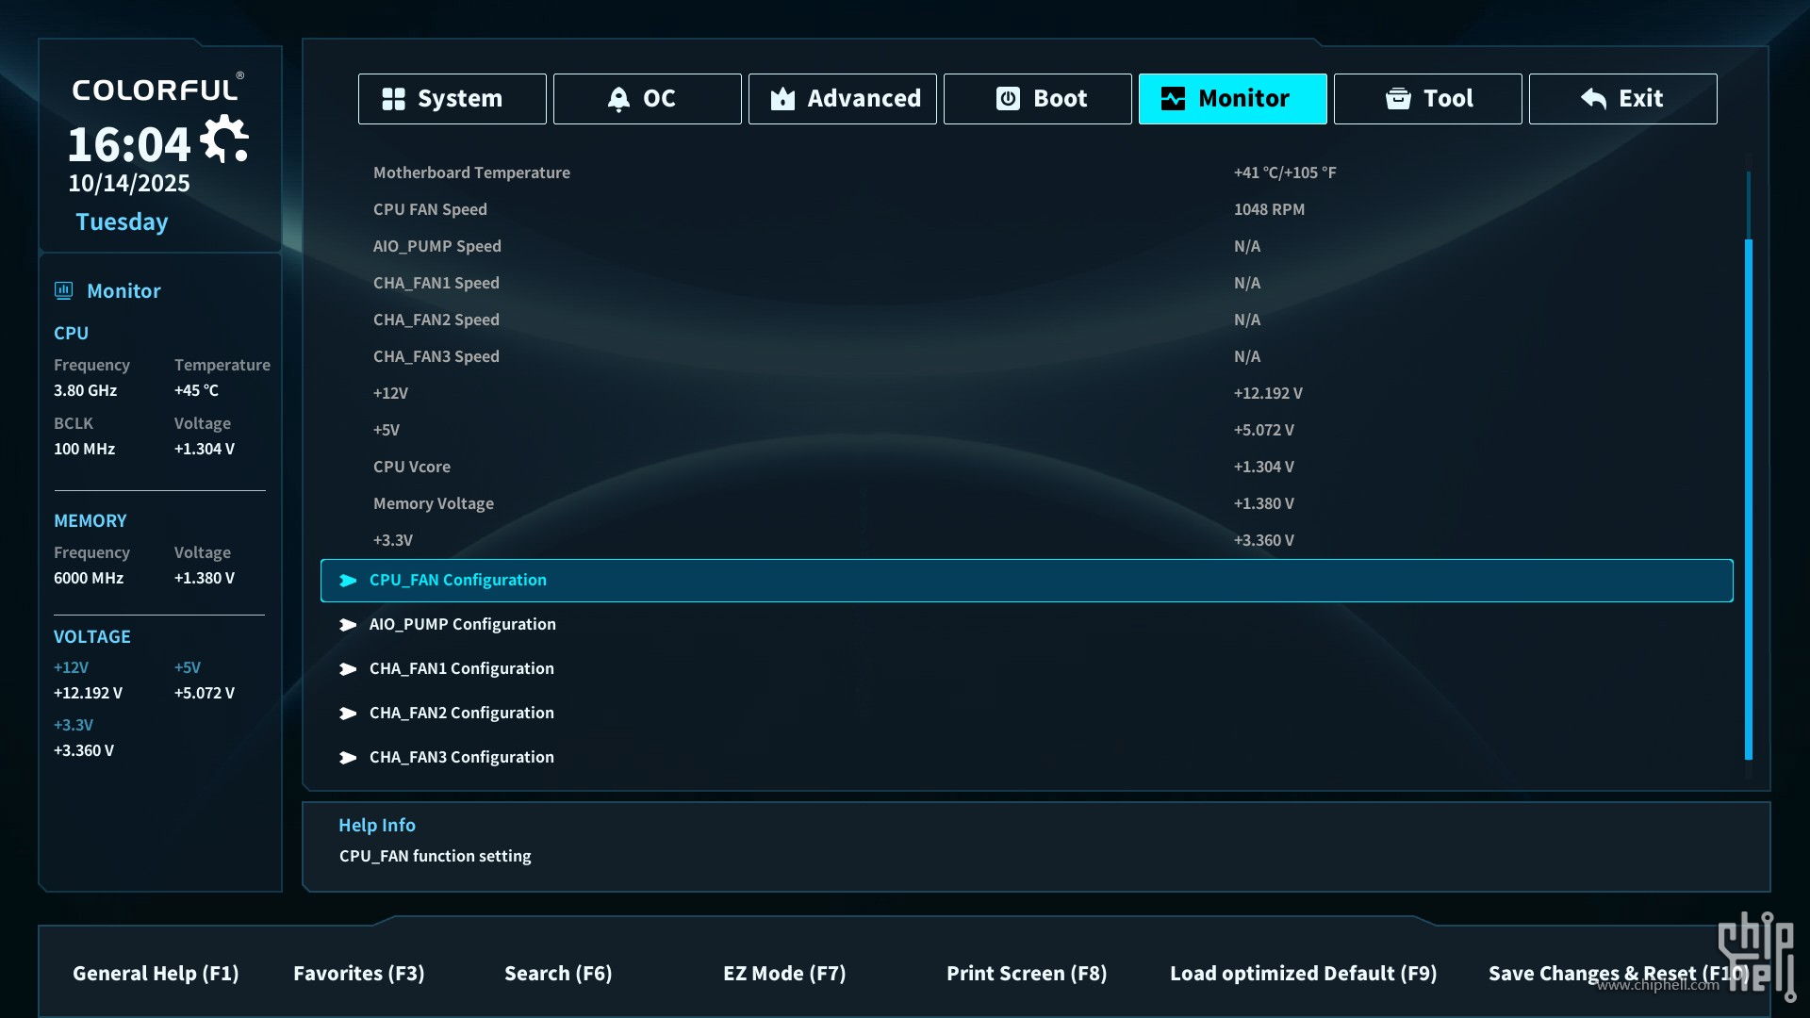The height and width of the screenshot is (1018, 1810).
Task: Expand the CPU_FAN Configuration submenu
Action: 457,581
